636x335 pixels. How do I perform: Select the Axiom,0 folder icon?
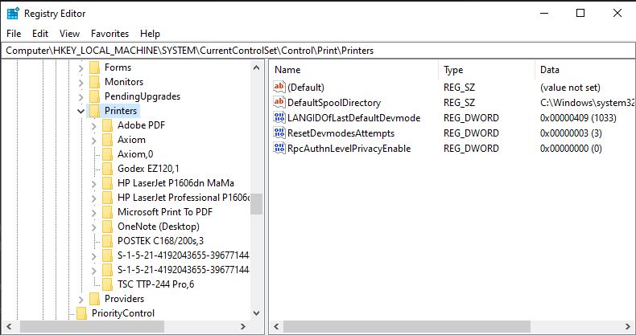point(108,154)
